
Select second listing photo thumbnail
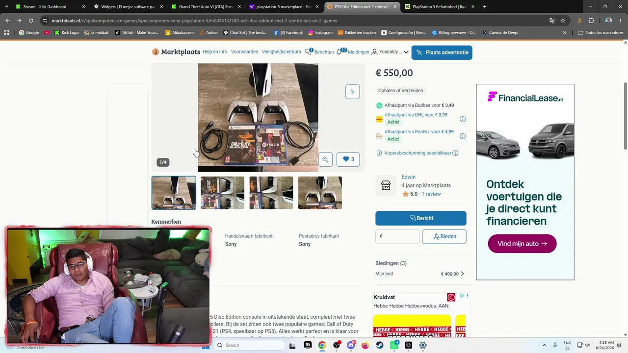[x=222, y=193]
